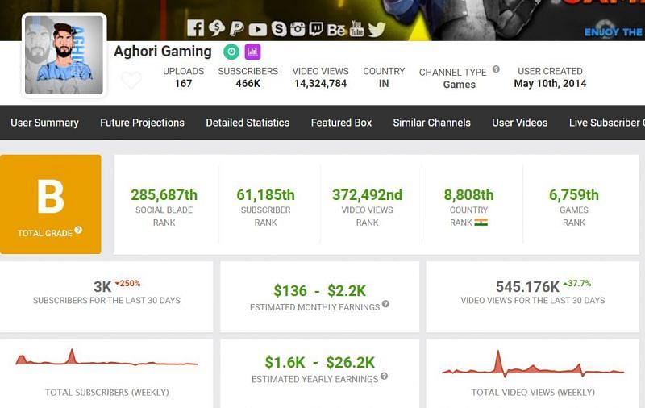This screenshot has width=645, height=408.
Task: Click the Behance icon in the banner
Action: [336, 30]
